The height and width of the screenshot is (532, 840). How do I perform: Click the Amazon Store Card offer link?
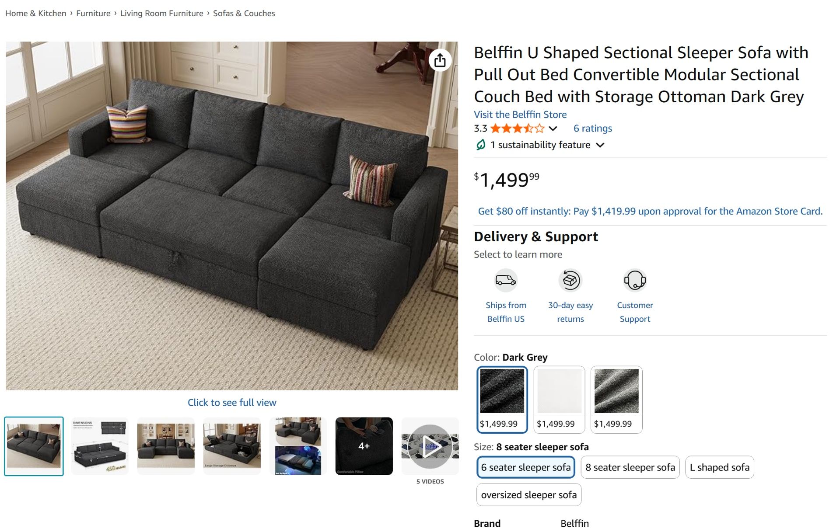coord(650,211)
